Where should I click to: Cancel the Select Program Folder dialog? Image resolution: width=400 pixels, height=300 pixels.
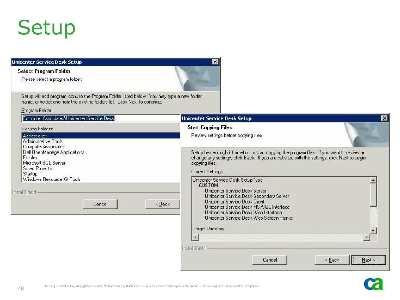point(100,204)
